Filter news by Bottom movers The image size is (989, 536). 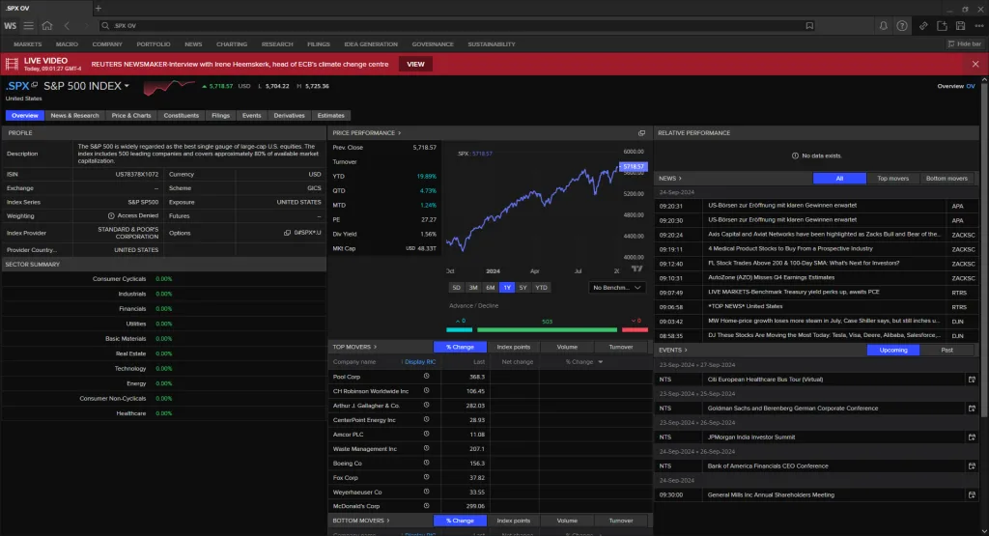coord(947,179)
